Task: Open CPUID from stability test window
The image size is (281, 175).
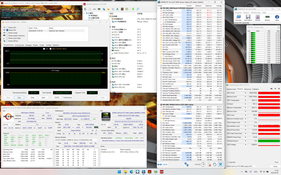Action: coord(57,97)
